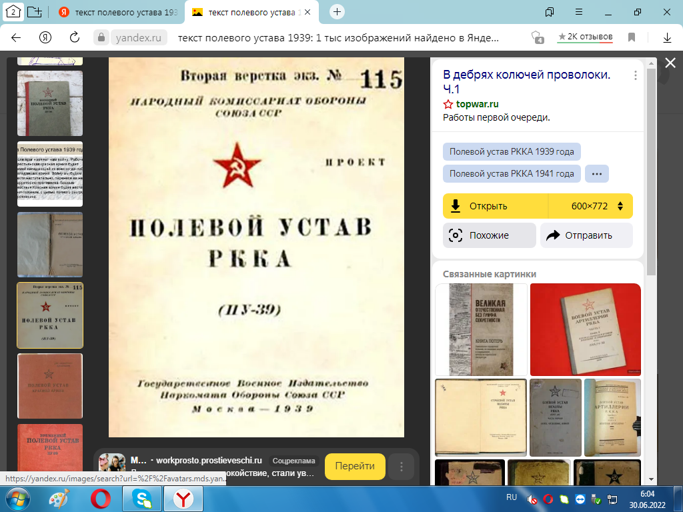Open the Windows Start button
Viewport: 683px width, 512px height.
(x=17, y=499)
